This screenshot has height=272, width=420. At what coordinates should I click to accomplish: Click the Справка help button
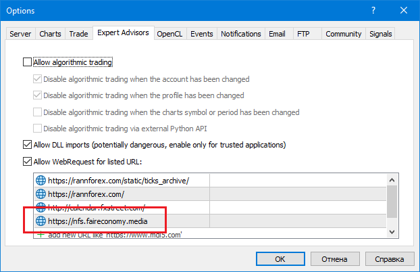pos(390,259)
